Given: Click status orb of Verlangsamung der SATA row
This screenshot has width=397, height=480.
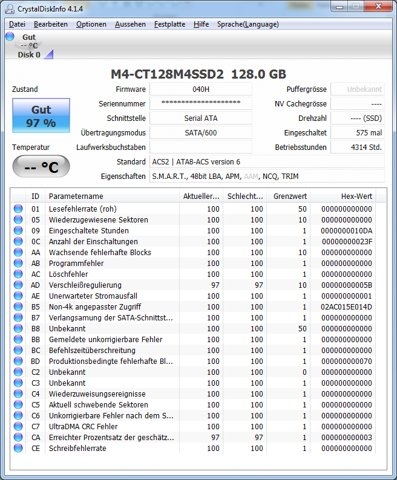Looking at the screenshot, I should click(18, 317).
